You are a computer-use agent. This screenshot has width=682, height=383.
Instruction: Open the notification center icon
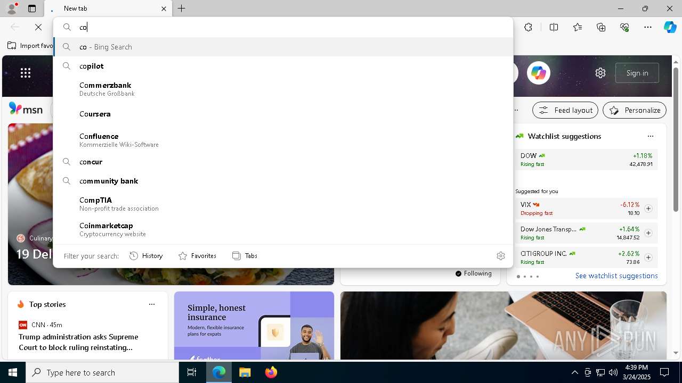(664, 372)
